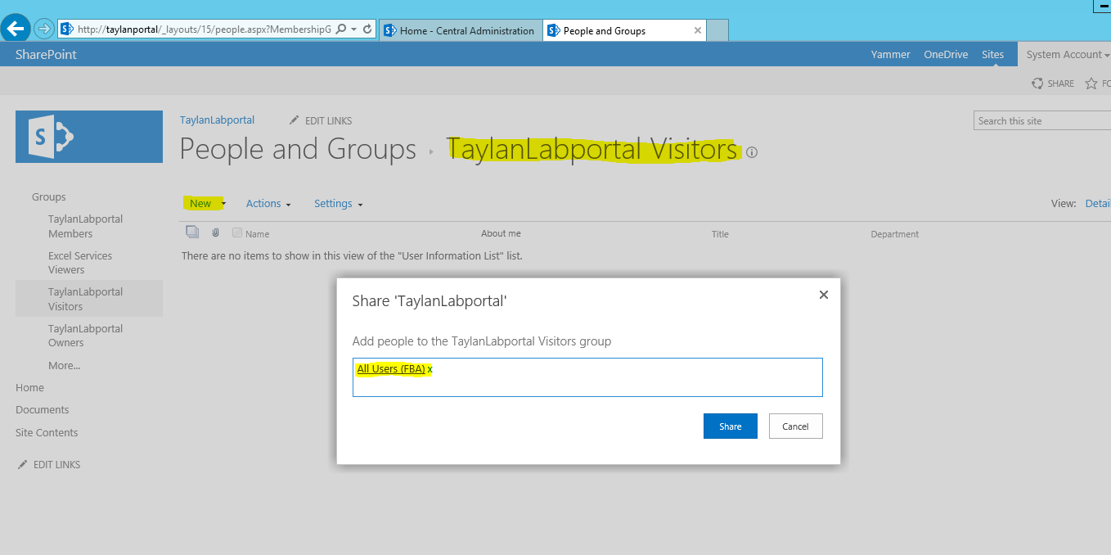Click Cancel in the Share dialog
The image size is (1111, 555).
pyautogui.click(x=795, y=426)
